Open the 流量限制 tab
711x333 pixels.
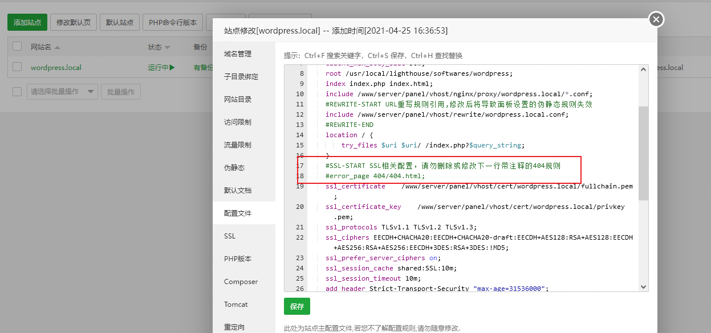(x=244, y=145)
